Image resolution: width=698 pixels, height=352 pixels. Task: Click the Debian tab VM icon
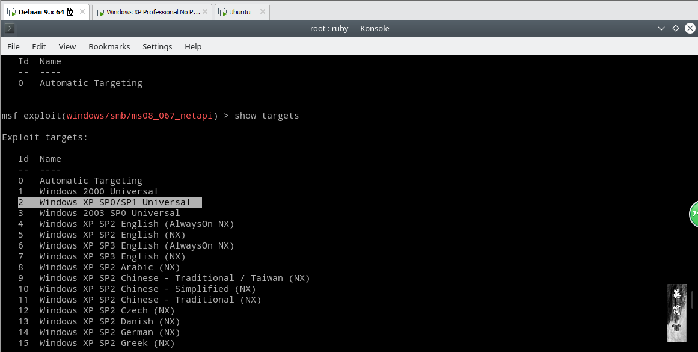(x=11, y=12)
